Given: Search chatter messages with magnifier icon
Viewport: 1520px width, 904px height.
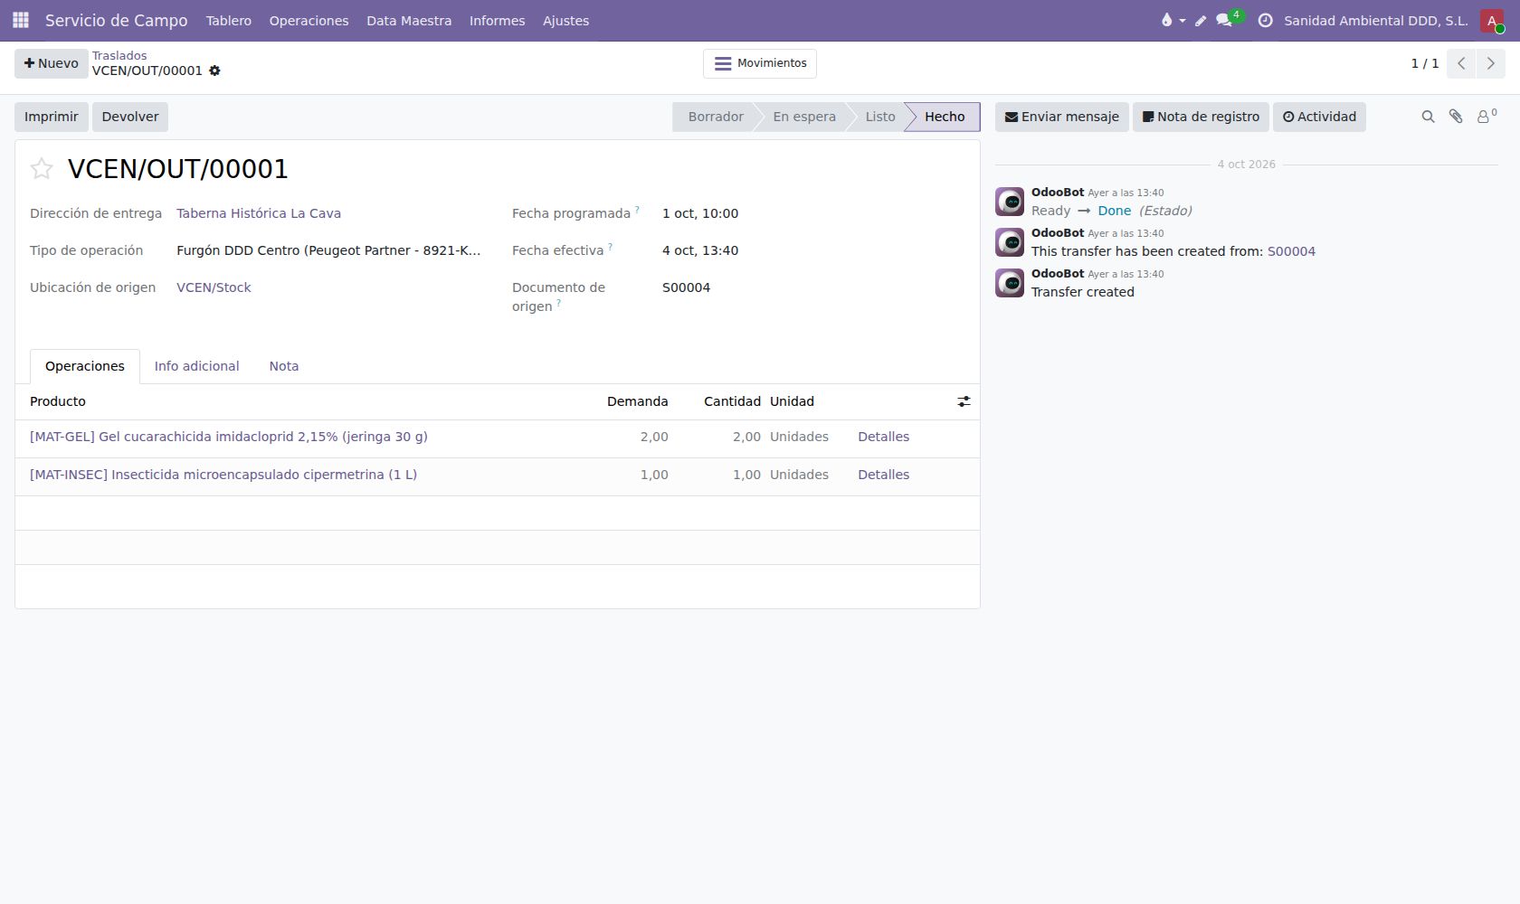Looking at the screenshot, I should click(x=1428, y=117).
